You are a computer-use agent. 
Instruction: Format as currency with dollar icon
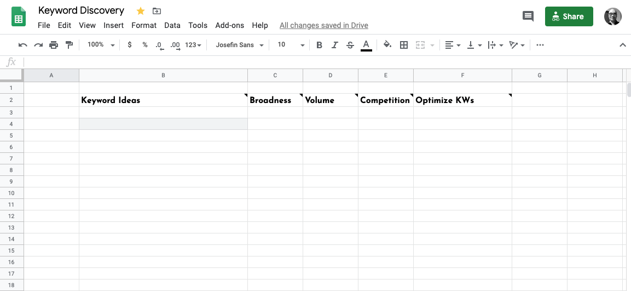pyautogui.click(x=129, y=45)
